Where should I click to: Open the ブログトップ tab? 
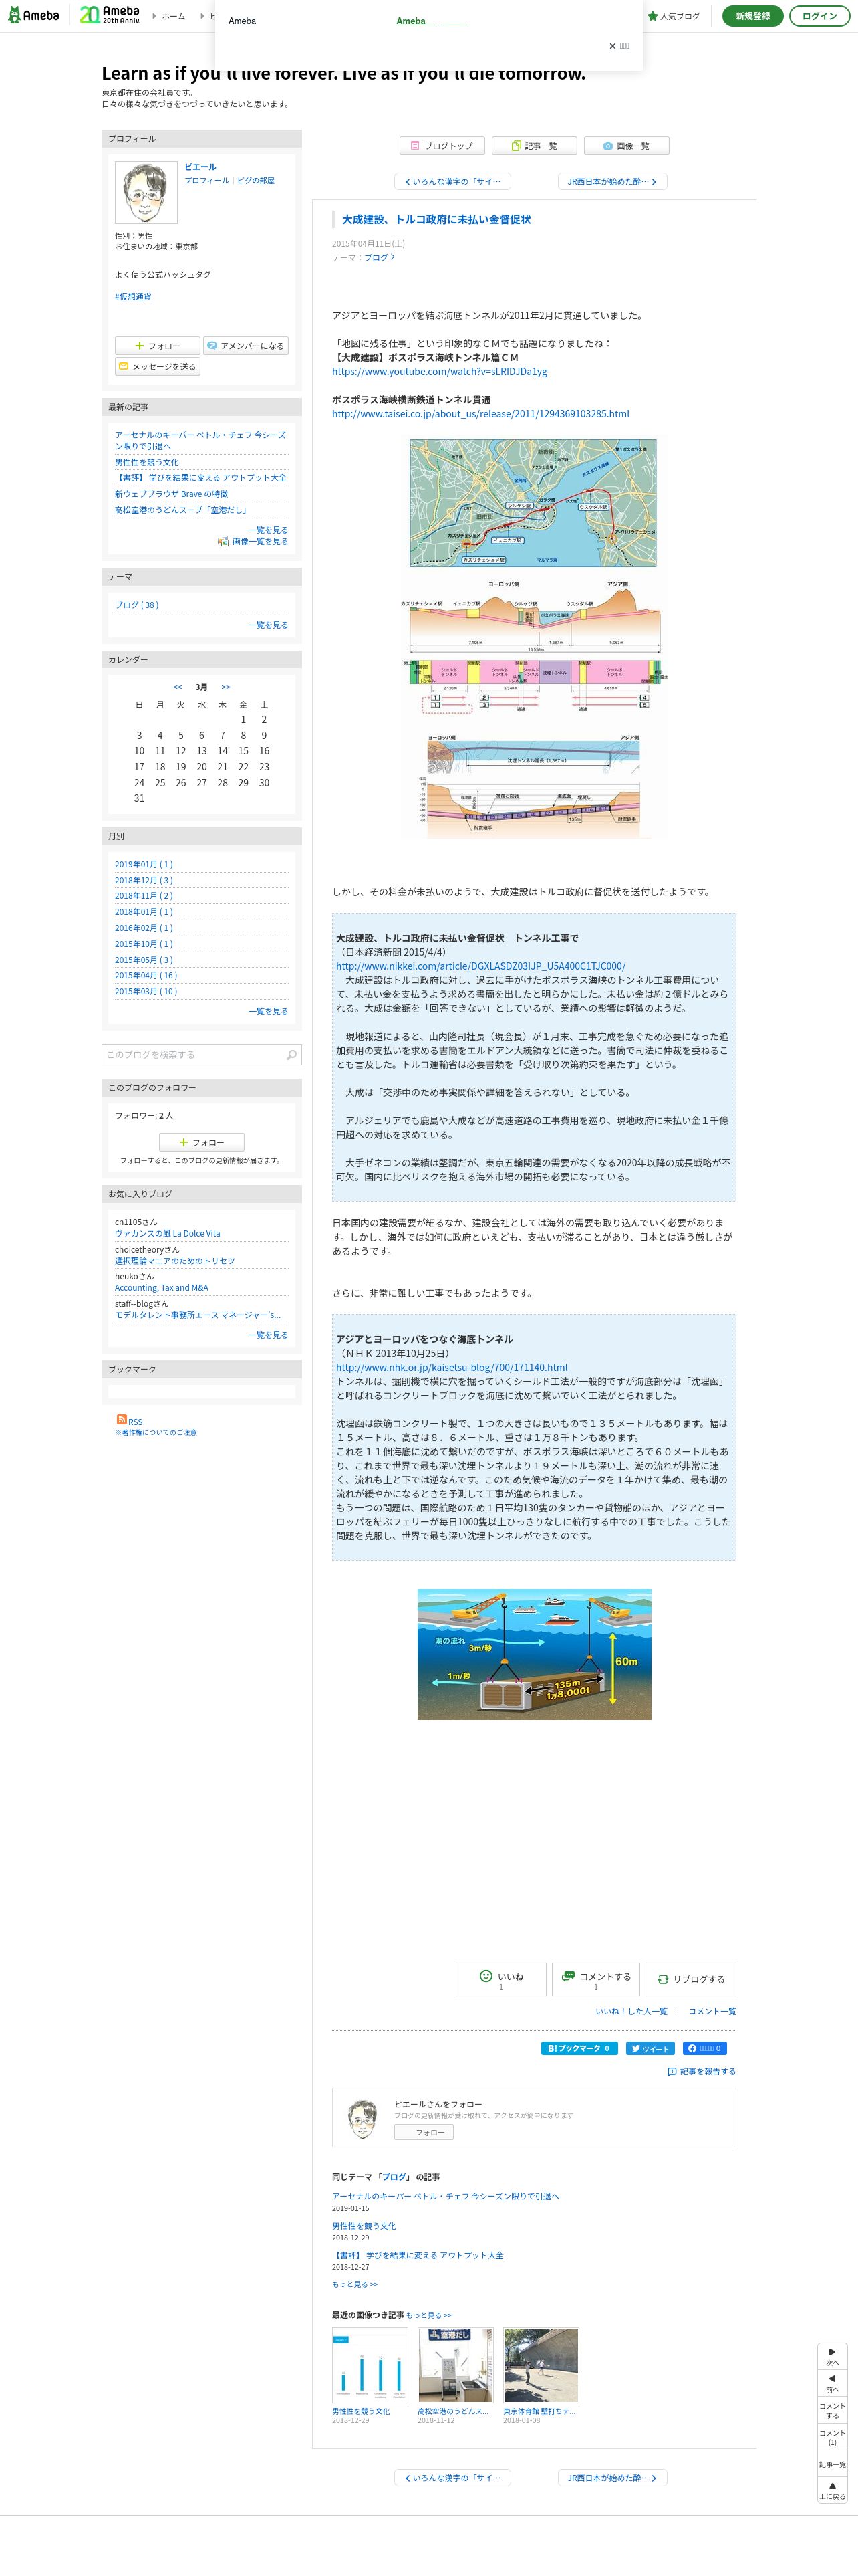(x=442, y=146)
